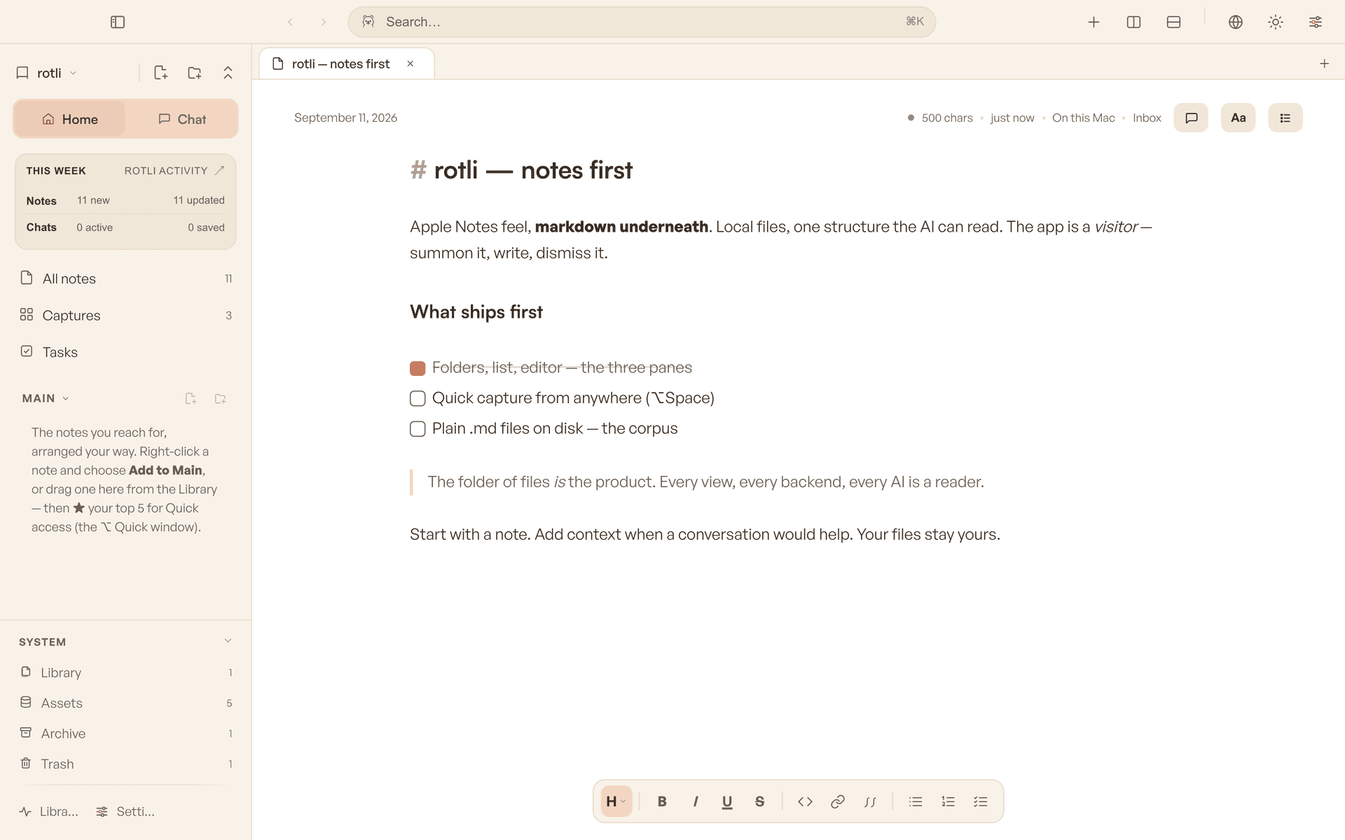The image size is (1345, 840).
Task: Check the Quick capture from anywhere task
Action: click(x=418, y=398)
